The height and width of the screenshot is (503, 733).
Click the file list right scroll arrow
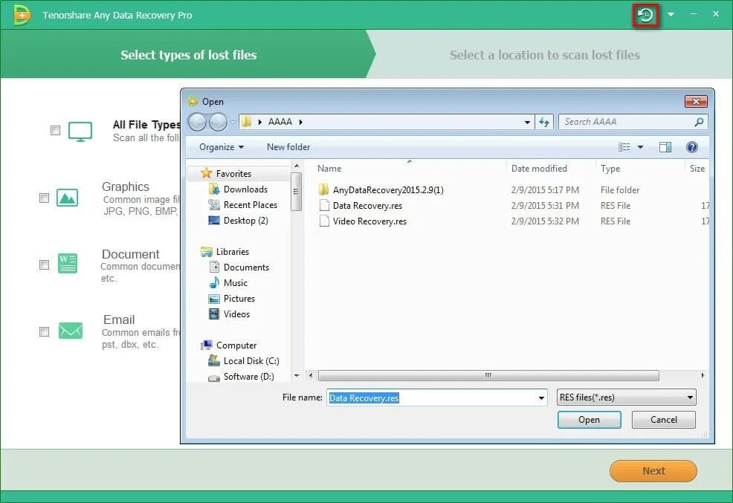[x=703, y=375]
